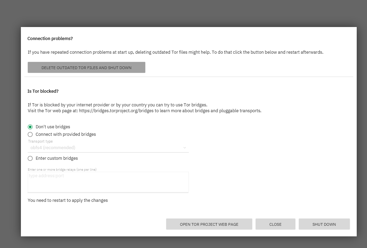This screenshot has height=248, width=367.
Task: Click the "Don't use bridges" label text
Action: pyautogui.click(x=53, y=127)
